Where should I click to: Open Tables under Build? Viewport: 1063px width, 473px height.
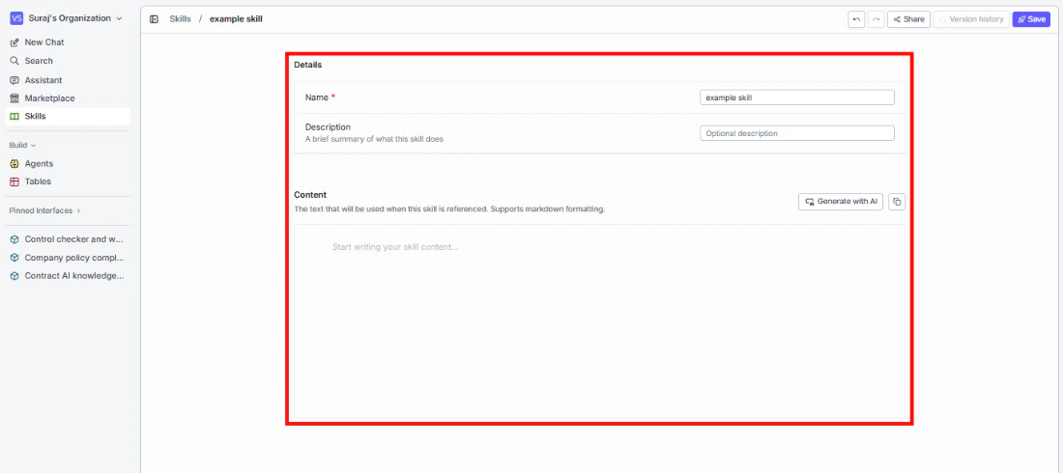click(x=38, y=181)
